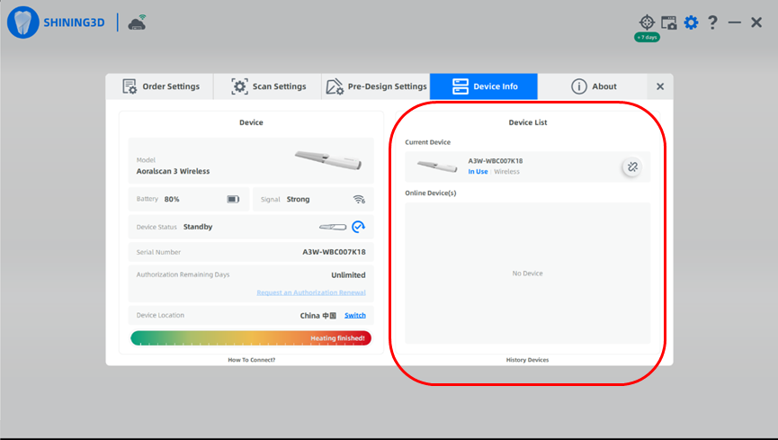Click the Shining3D tooth logo

click(22, 22)
